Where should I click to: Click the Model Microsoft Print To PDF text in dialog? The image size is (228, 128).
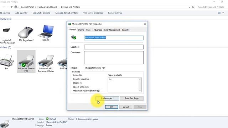pos(95,68)
